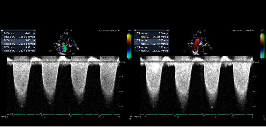Select the TR Vmax 5.65 m/s measurement row

tap(19, 40)
